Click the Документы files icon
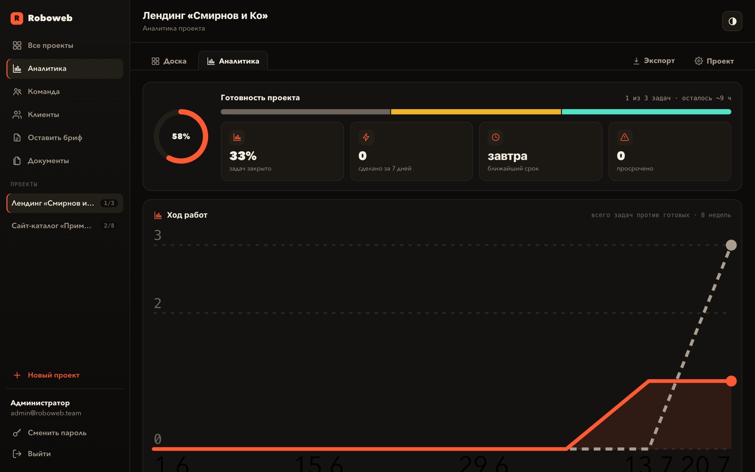The width and height of the screenshot is (755, 472). 17,161
